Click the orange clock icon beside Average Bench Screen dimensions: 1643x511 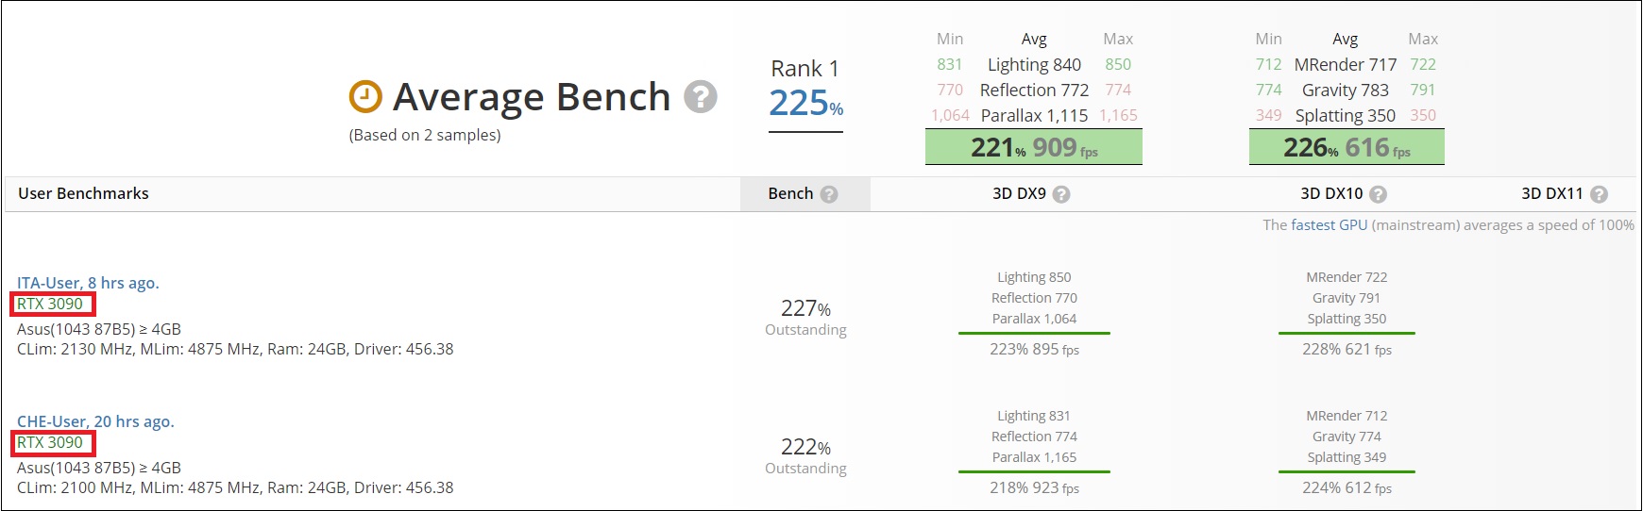[365, 96]
